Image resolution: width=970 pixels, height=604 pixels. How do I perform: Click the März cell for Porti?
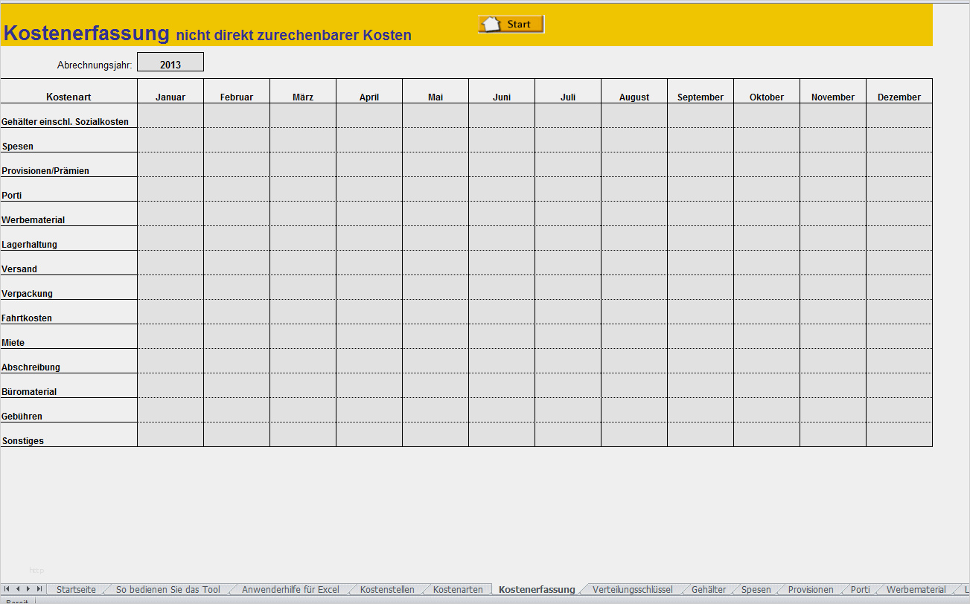click(303, 189)
